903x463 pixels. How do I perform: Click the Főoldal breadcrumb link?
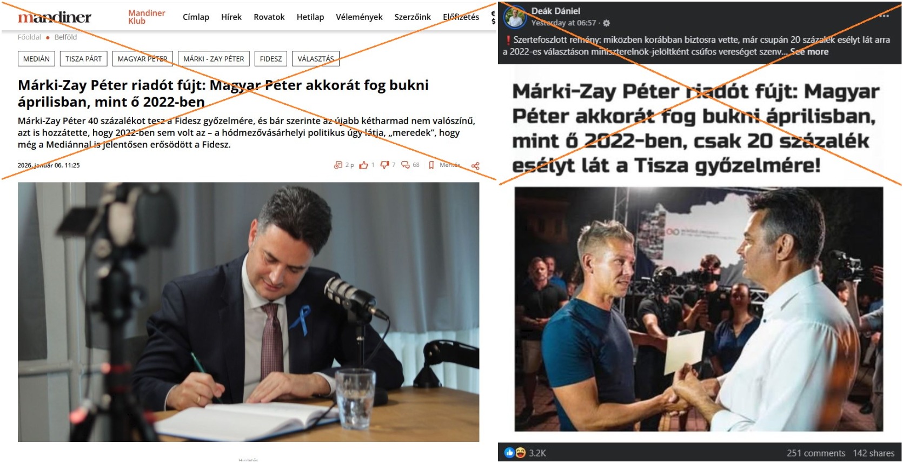[x=29, y=37]
